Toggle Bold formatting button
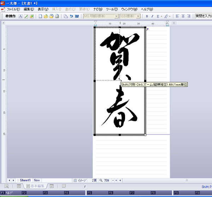 [147, 16]
